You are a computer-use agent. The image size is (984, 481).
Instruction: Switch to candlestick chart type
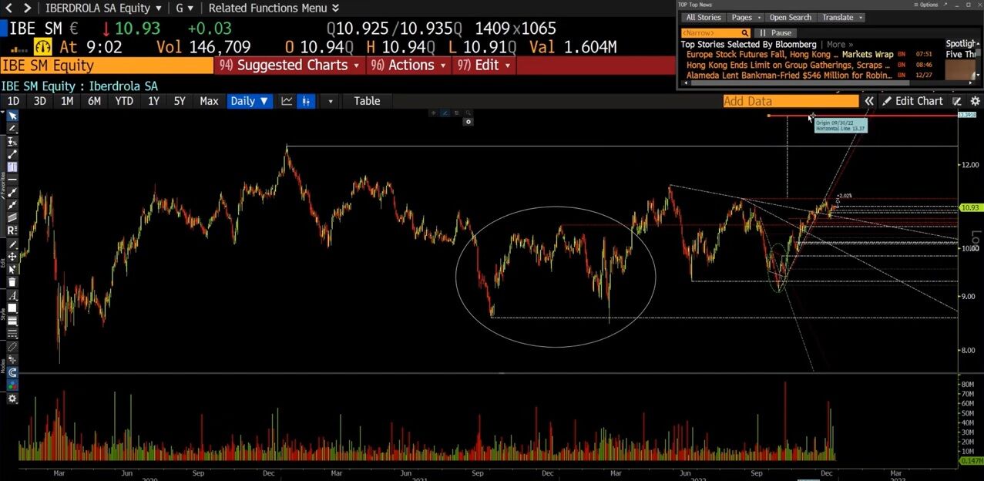pyautogui.click(x=306, y=101)
